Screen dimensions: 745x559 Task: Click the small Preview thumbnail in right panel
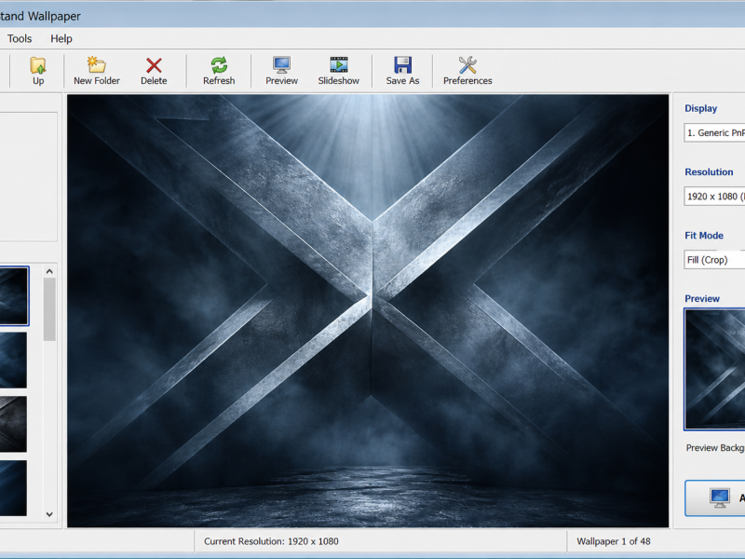pos(714,369)
